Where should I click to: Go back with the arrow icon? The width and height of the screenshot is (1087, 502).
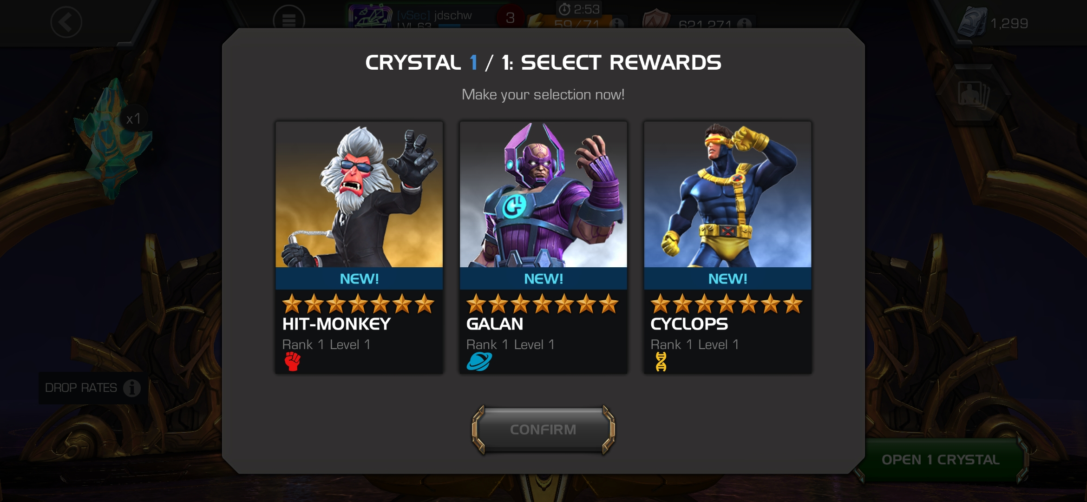coord(66,22)
